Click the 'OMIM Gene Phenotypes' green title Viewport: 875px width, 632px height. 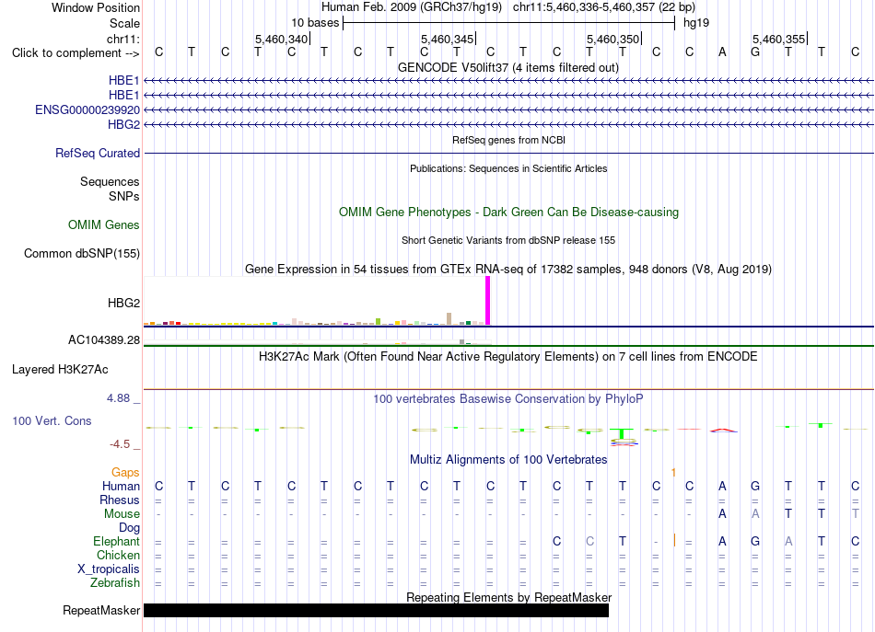coord(508,212)
